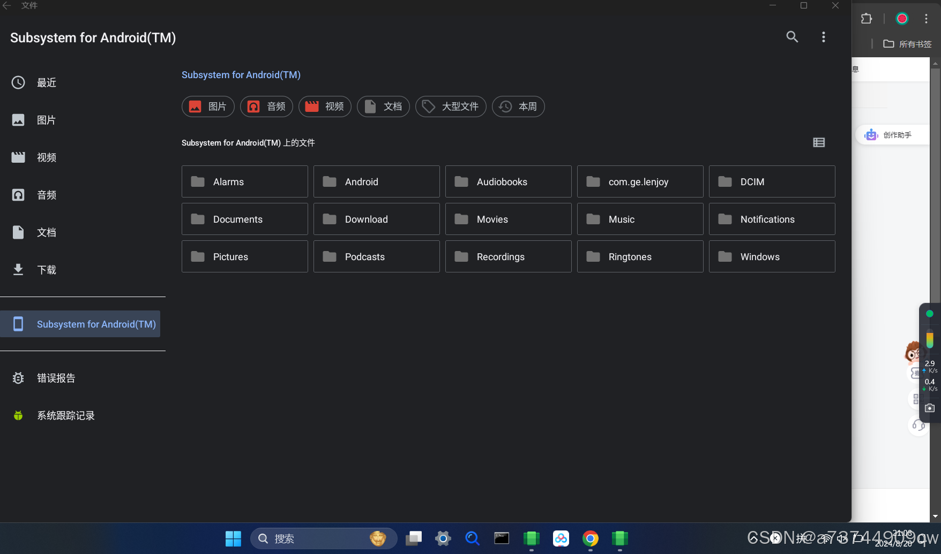941x554 pixels.
Task: Open the Pictures folder
Action: [x=245, y=256]
